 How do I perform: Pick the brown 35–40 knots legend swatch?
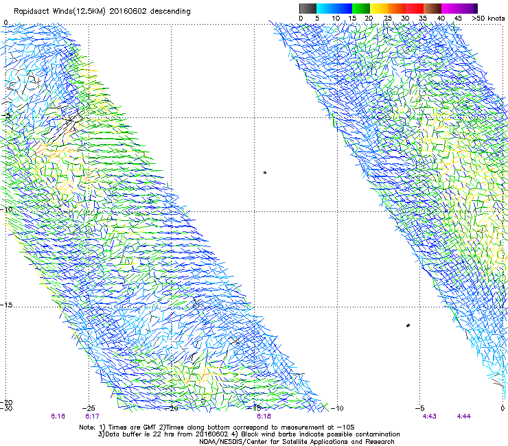coord(432,8)
